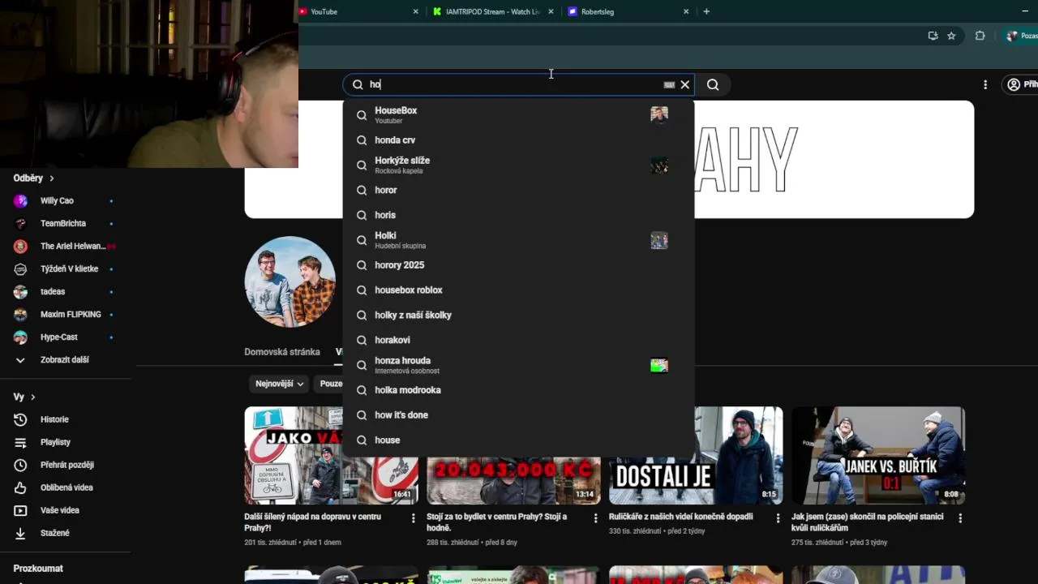Select the HouseBox suggestion
This screenshot has height=584, width=1038.
click(x=518, y=115)
